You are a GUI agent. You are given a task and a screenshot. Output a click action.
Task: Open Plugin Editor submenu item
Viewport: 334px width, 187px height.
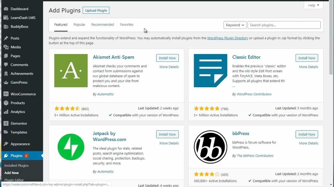[14, 180]
